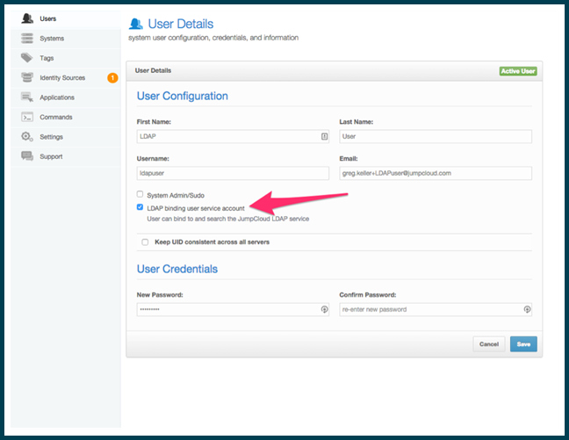Click the Identity Sources icon
This screenshot has height=440, width=569.
coord(27,78)
